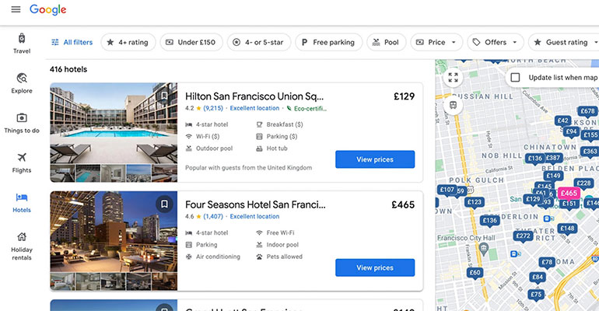Open All filters panel
Viewport: 599px width, 311px height.
(x=72, y=42)
